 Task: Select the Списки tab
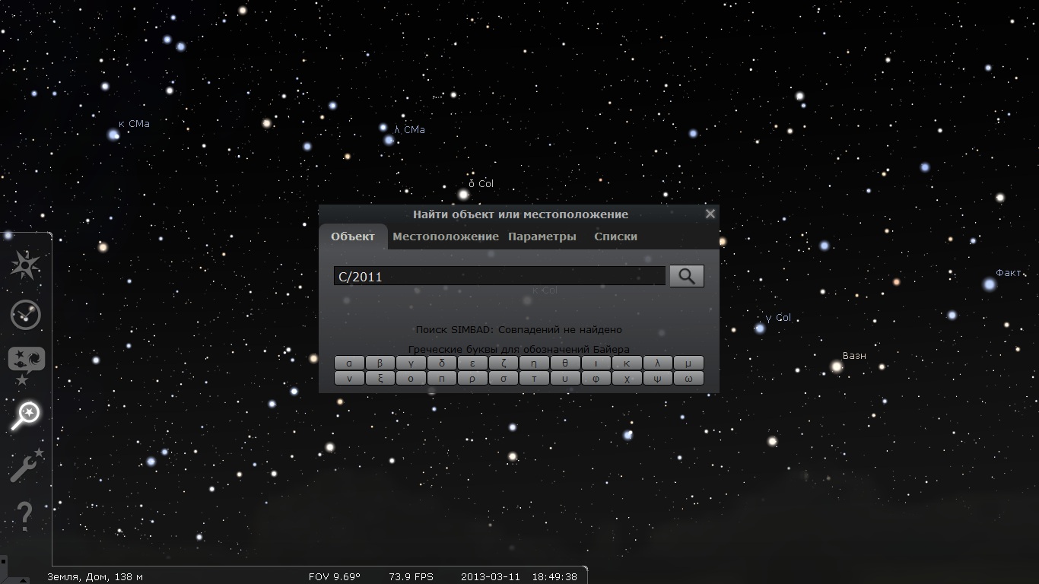coord(615,236)
